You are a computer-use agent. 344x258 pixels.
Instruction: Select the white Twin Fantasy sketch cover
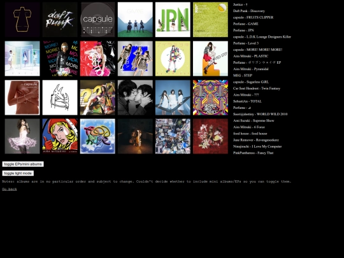(60, 97)
